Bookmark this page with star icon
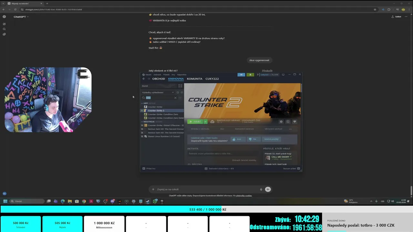 375,9
